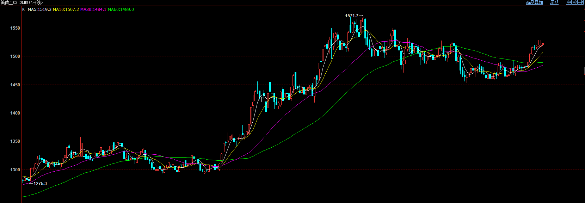Select the yellow MA10 indicator label
Viewport: 585px width, 203px height.
[66, 10]
